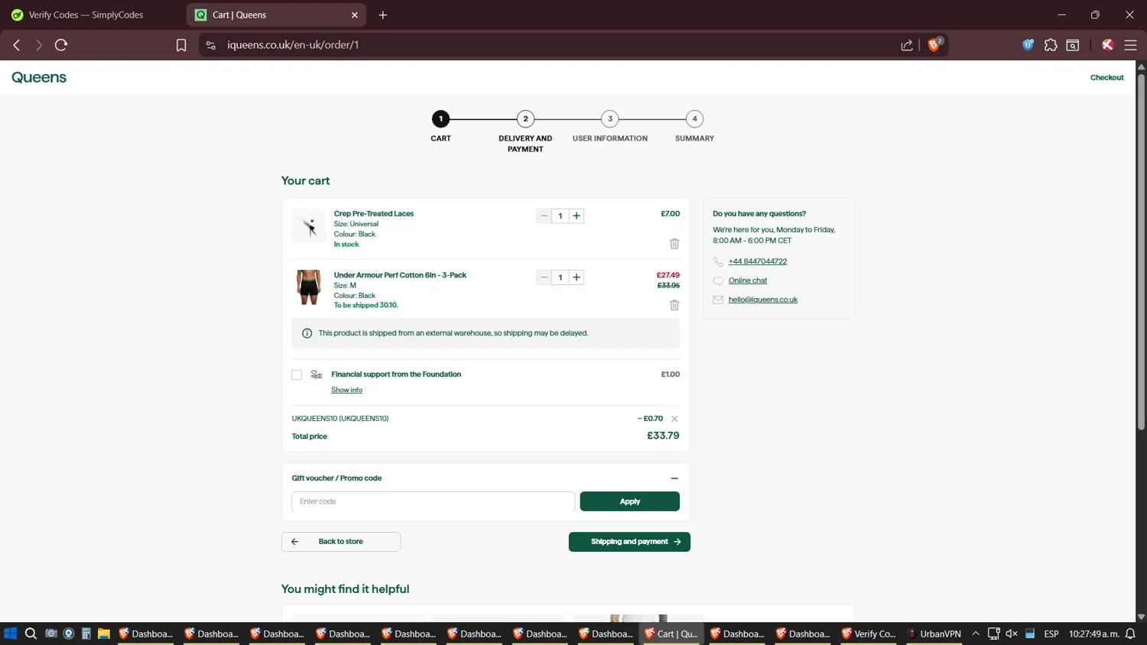The height and width of the screenshot is (645, 1147).
Task: Go to step 2 Delivery and Payment
Action: 525,119
